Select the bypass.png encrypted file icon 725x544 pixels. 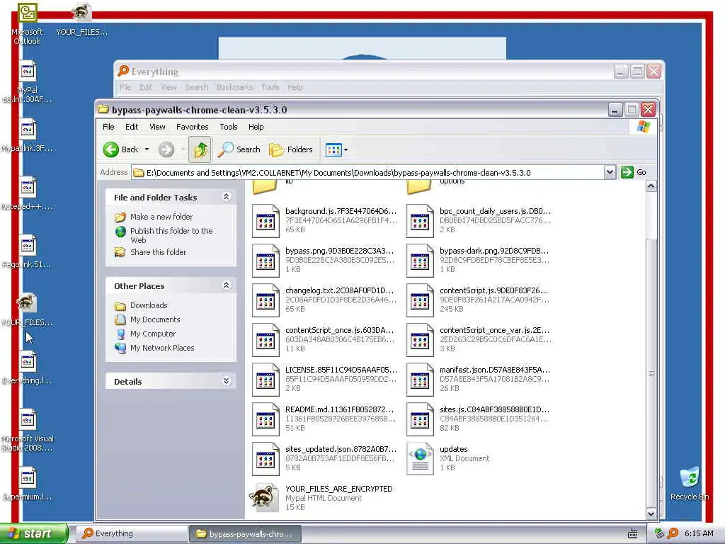[266, 261]
